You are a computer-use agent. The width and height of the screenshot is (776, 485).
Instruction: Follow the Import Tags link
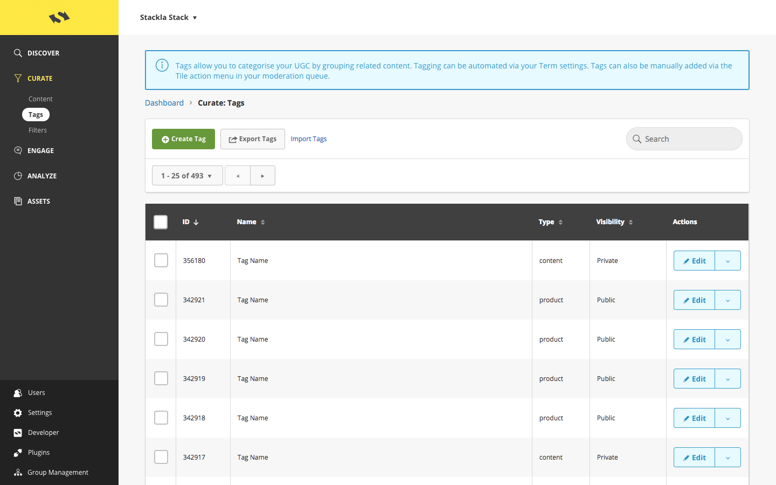(309, 139)
